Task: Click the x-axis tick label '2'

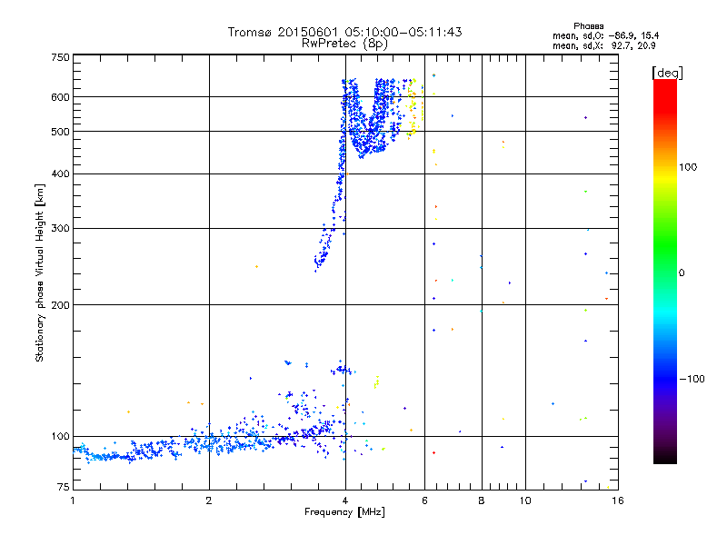Action: [209, 500]
